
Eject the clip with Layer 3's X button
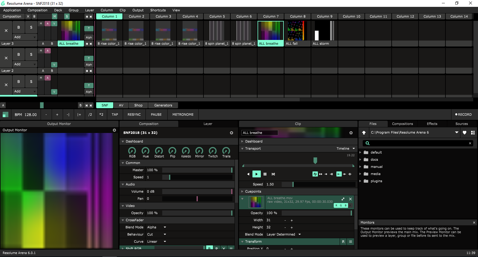pyautogui.click(x=6, y=30)
